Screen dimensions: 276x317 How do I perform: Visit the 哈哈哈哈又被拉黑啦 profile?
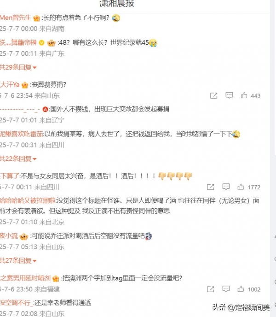click(x=28, y=200)
